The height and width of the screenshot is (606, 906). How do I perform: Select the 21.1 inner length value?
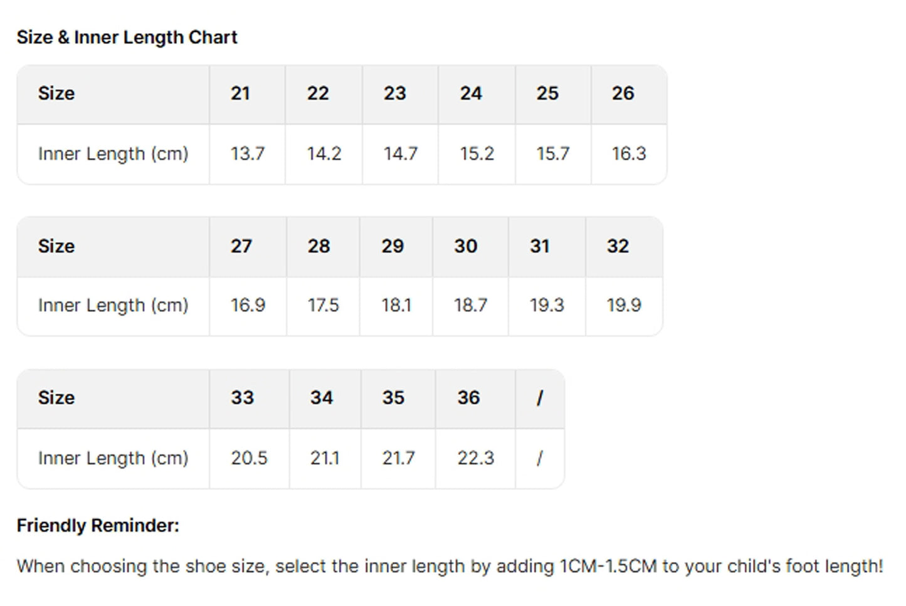[324, 458]
